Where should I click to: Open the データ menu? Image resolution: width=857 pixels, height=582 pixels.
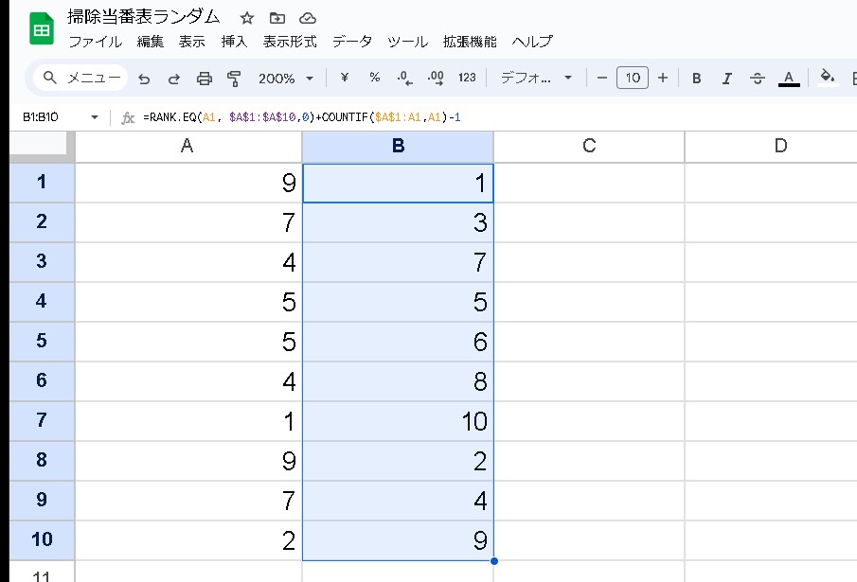(x=352, y=42)
